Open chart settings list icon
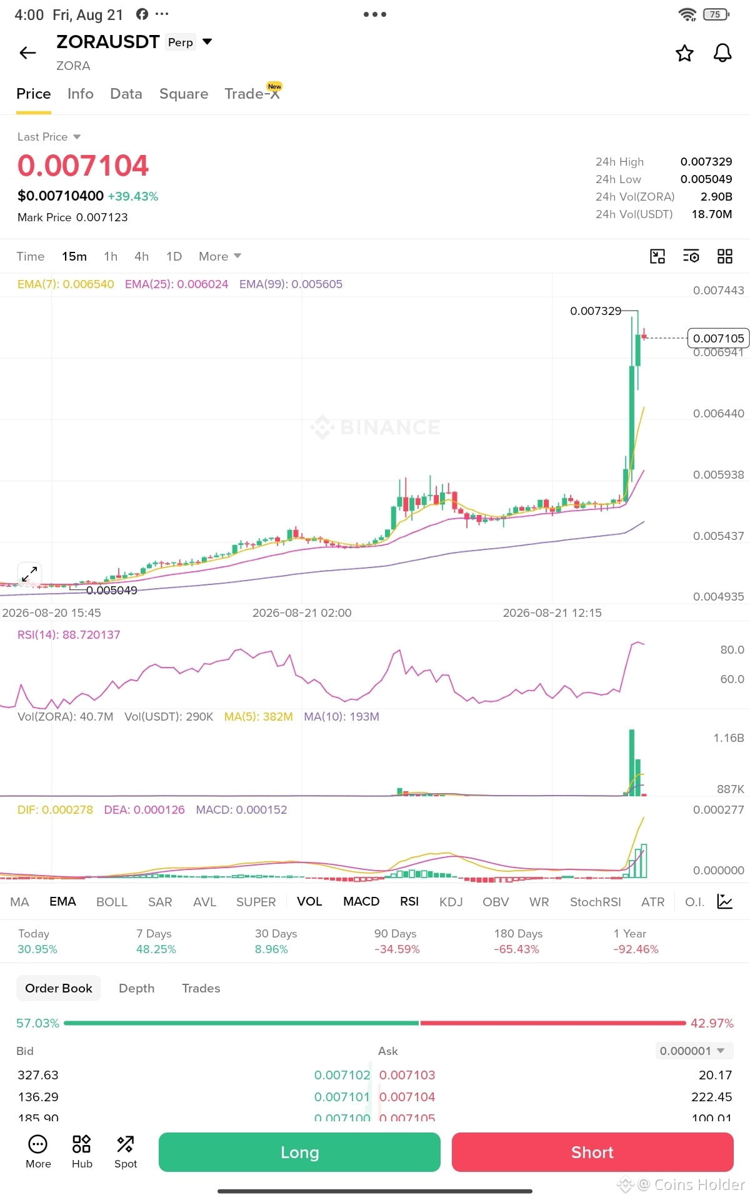This screenshot has height=1200, width=750. (x=691, y=256)
